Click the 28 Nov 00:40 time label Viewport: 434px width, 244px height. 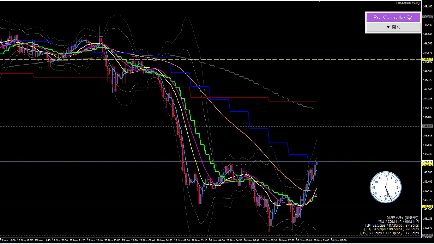coord(147,241)
